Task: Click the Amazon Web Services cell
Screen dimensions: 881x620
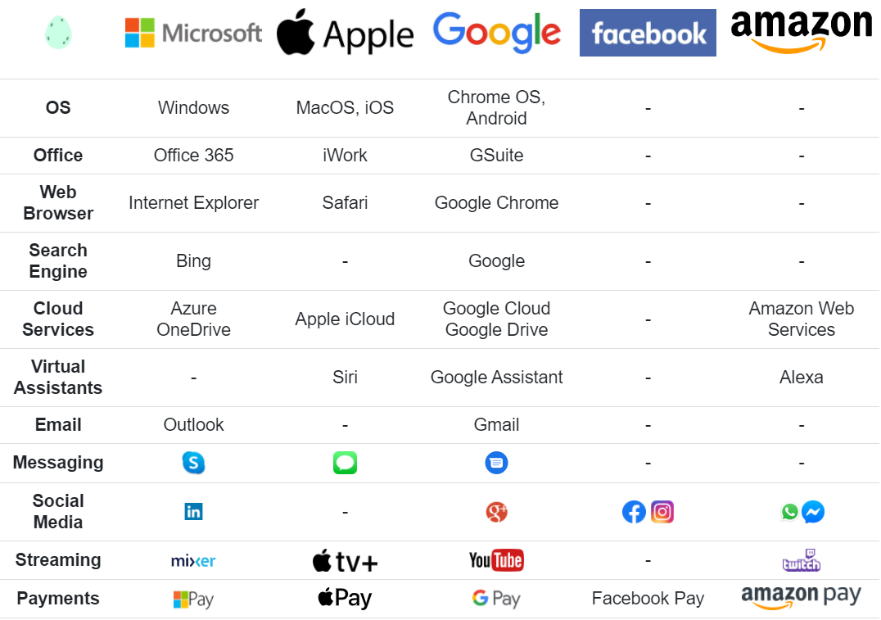Action: (x=802, y=319)
